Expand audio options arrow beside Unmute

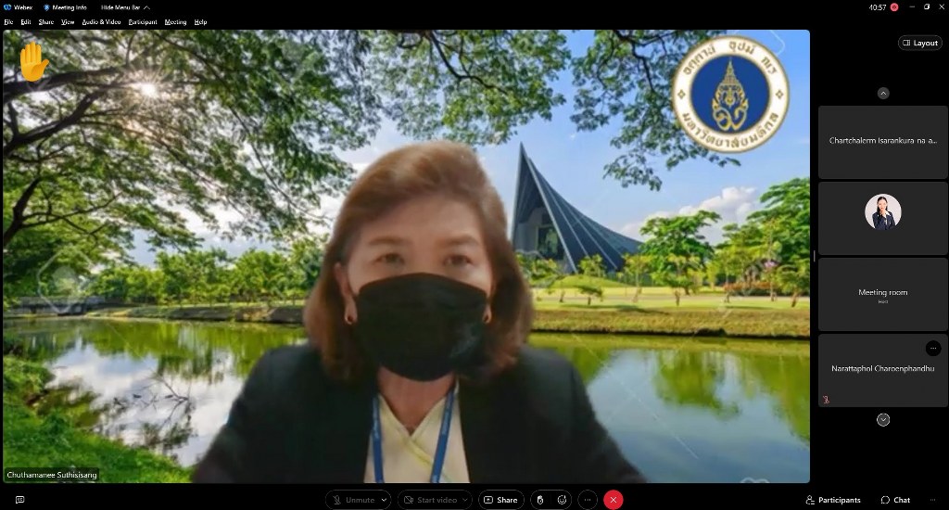[x=385, y=500]
